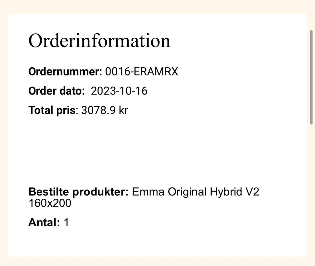The height and width of the screenshot is (266, 315).
Task: Click the Orderinformation heading
Action: pos(99,41)
